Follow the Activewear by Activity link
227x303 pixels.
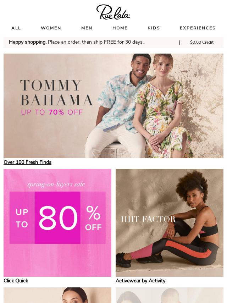pyautogui.click(x=140, y=281)
